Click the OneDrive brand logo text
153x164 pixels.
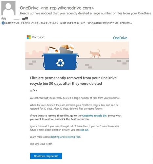[x=120, y=38]
